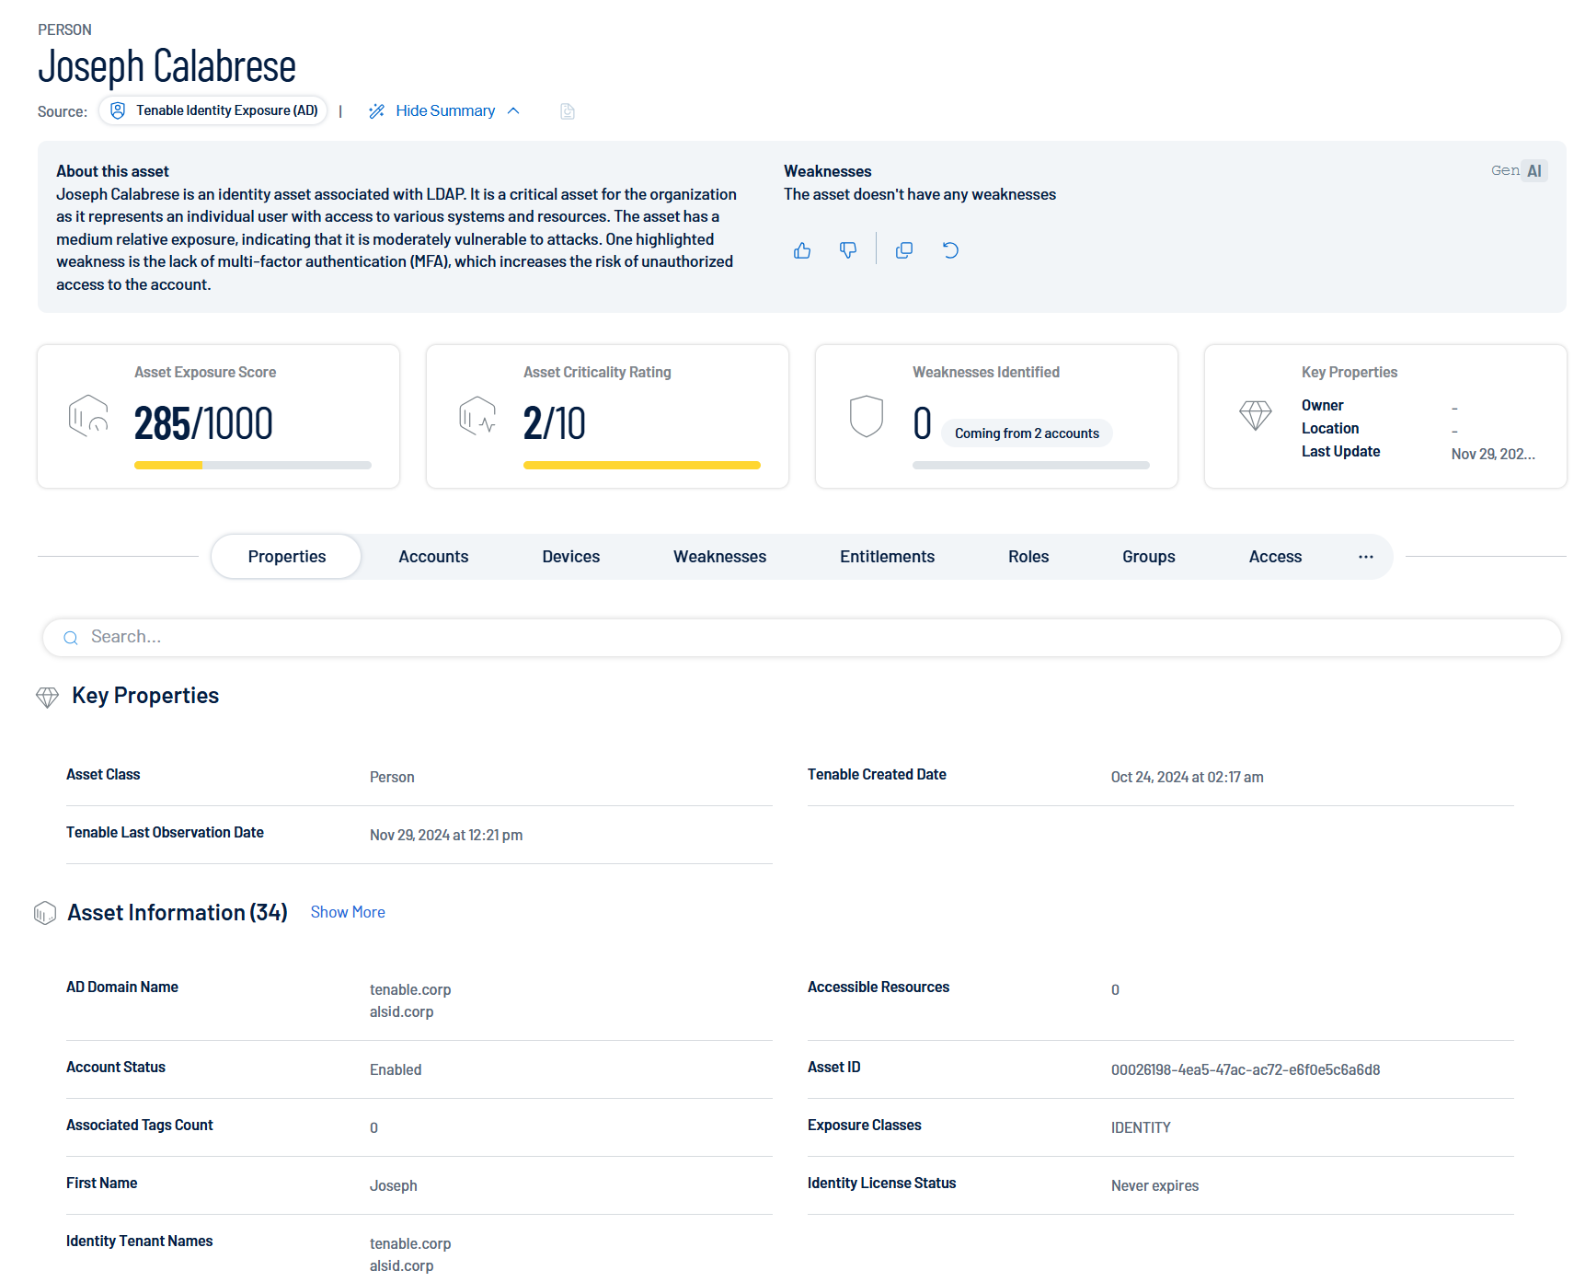1585x1282 pixels.
Task: Click the Hide Summary link
Action: [445, 111]
